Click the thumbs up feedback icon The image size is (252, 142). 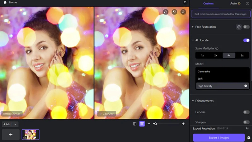click(x=166, y=12)
